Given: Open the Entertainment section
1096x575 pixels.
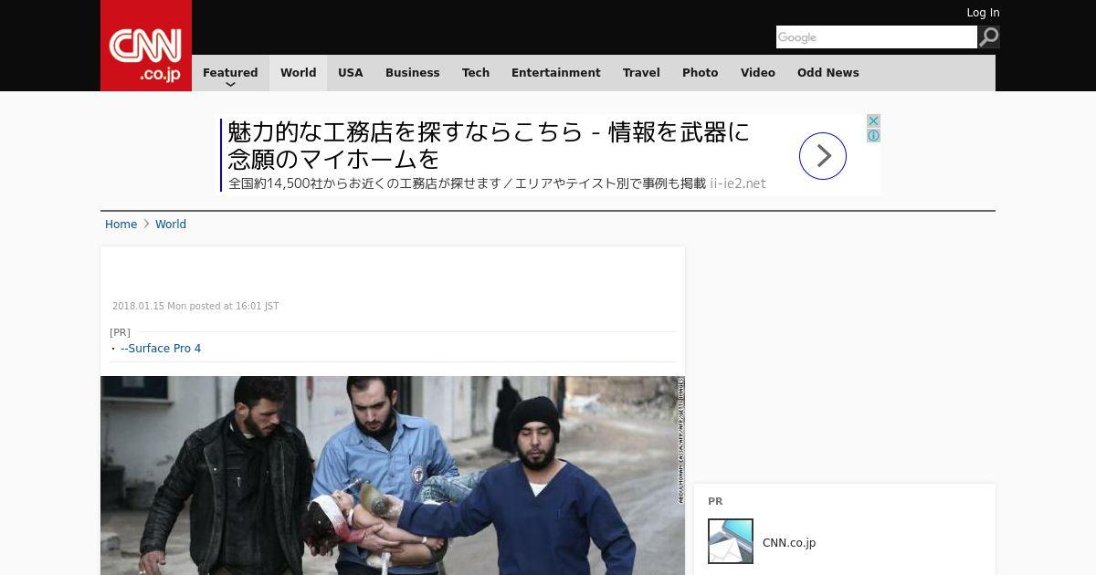Looking at the screenshot, I should [x=556, y=73].
